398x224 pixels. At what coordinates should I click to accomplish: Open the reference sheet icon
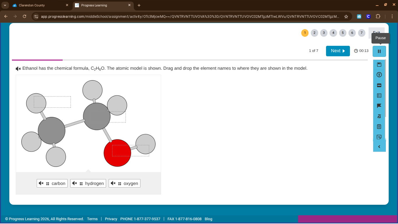(379, 95)
